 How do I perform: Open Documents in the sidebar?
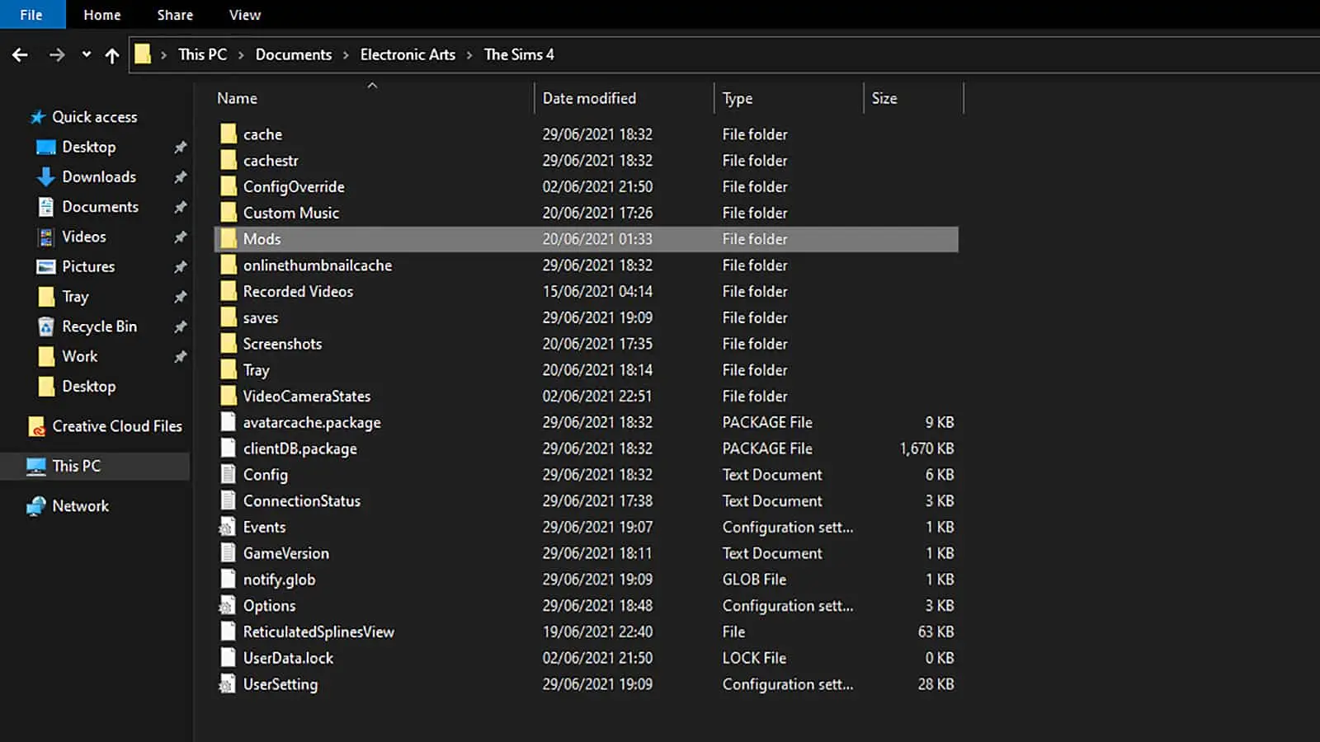point(100,207)
